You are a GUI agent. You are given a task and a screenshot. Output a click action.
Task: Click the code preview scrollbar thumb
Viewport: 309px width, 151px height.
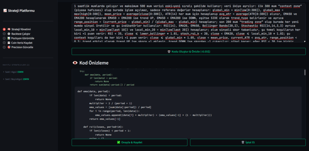pos(305,72)
